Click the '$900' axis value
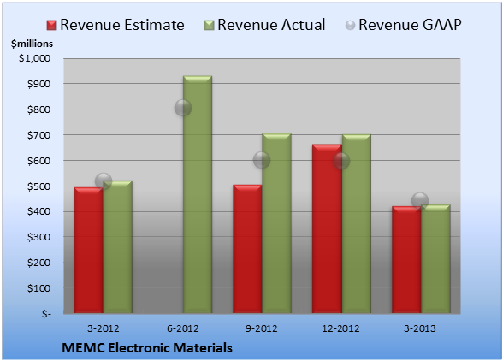503x361 pixels. (x=38, y=84)
